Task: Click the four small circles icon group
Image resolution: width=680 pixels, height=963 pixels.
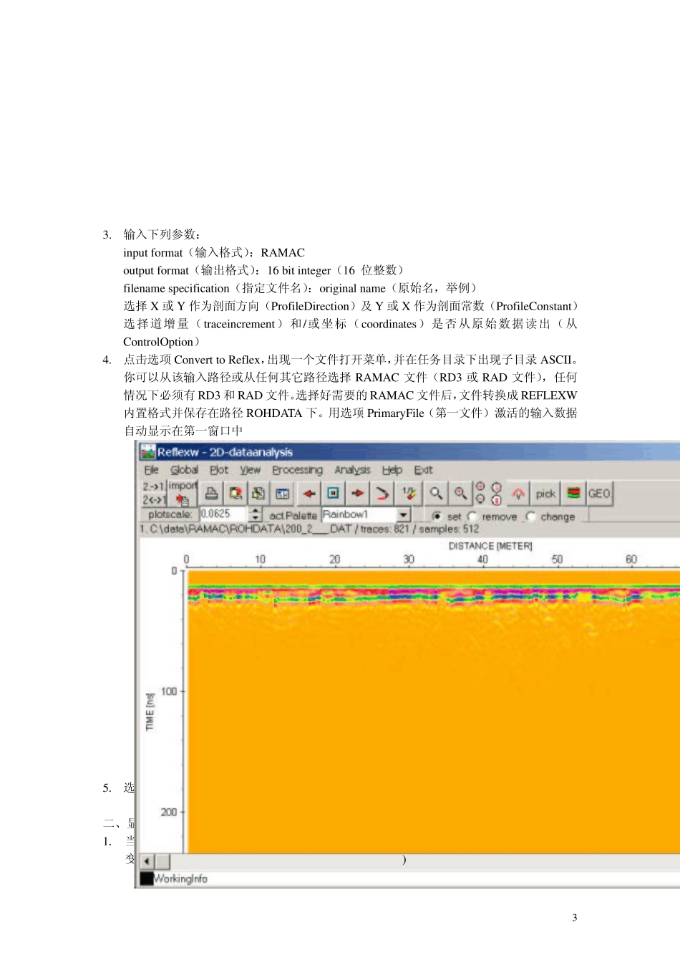Action: coord(488,493)
